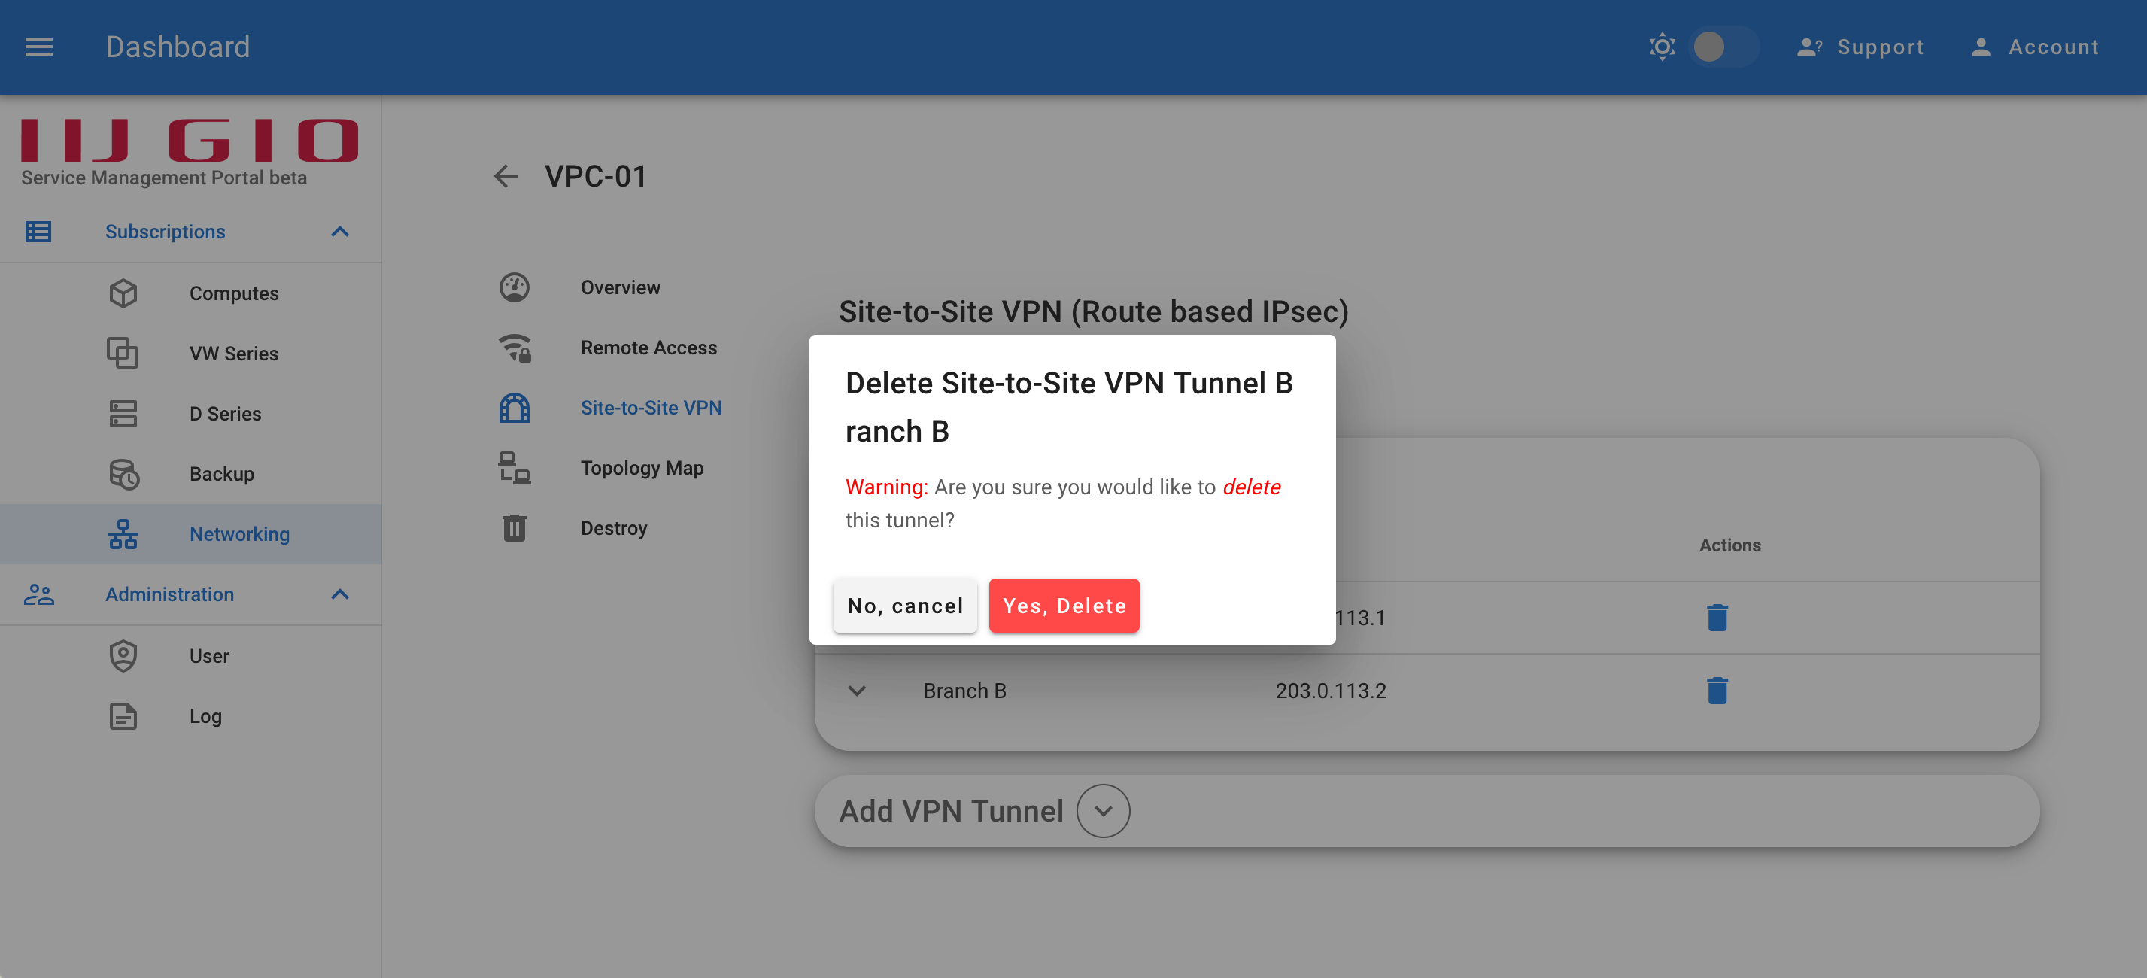2147x978 pixels.
Task: Click No, cancel button
Action: pos(905,606)
